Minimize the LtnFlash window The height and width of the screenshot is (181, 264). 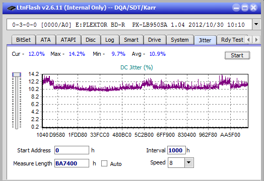236,8
